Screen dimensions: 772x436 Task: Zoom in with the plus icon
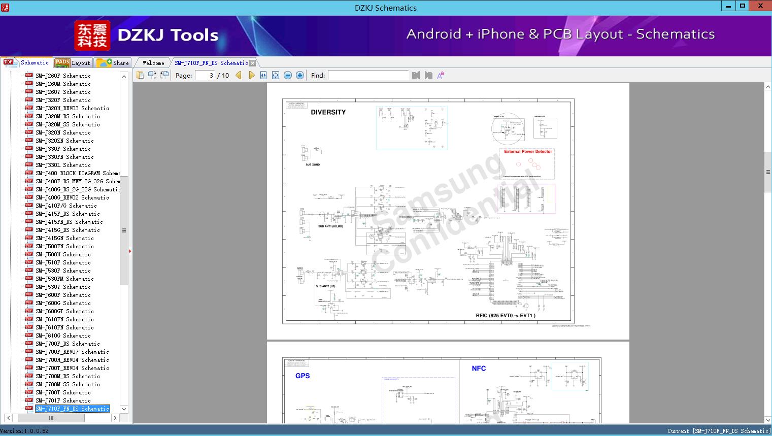pyautogui.click(x=300, y=75)
